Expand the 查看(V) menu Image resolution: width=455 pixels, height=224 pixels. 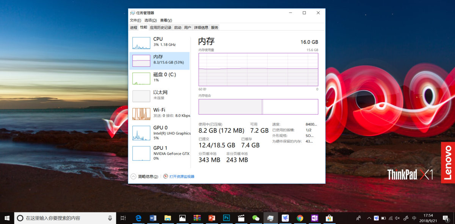click(166, 20)
